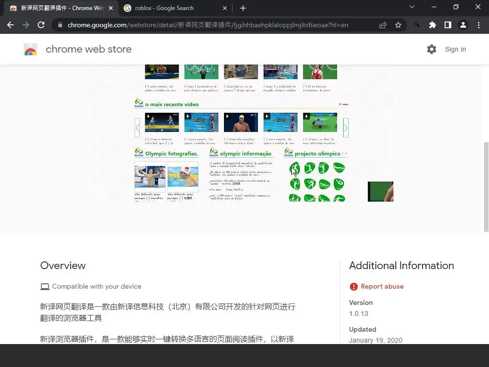Open the Extensions puzzle-piece menu
The width and height of the screenshot is (489, 367).
point(433,25)
